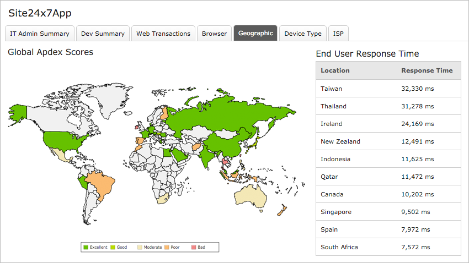Click the Moderate legend color swatch
Image resolution: width=469 pixels, height=263 pixels.
pos(140,247)
